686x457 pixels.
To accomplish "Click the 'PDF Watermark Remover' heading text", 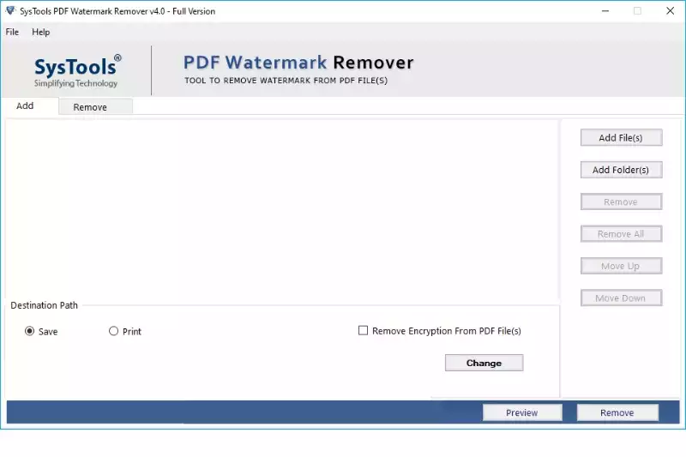I will [298, 63].
